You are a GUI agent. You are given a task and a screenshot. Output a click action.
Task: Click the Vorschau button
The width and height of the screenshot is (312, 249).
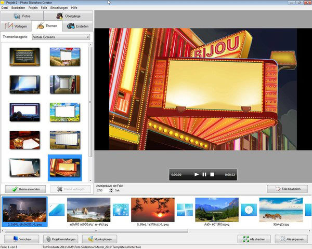(x=21, y=239)
